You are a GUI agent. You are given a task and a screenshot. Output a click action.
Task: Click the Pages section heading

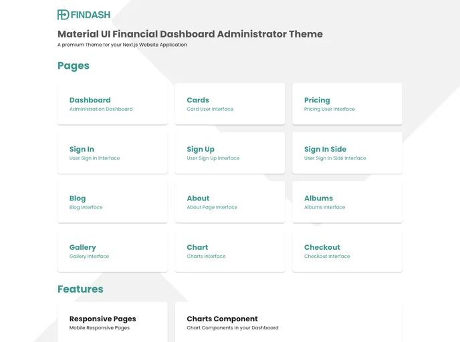point(74,65)
